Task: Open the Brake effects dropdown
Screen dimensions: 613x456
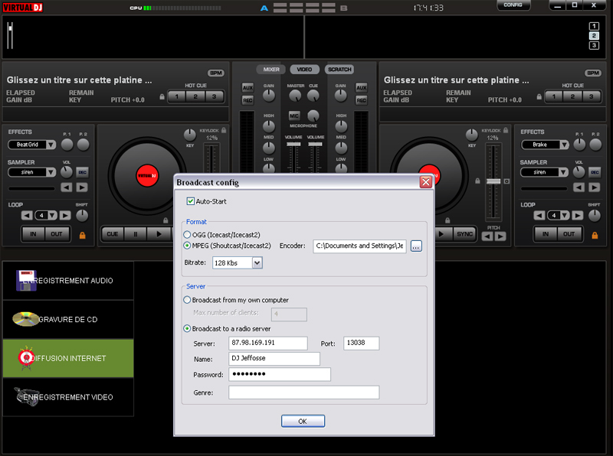Action: (564, 145)
